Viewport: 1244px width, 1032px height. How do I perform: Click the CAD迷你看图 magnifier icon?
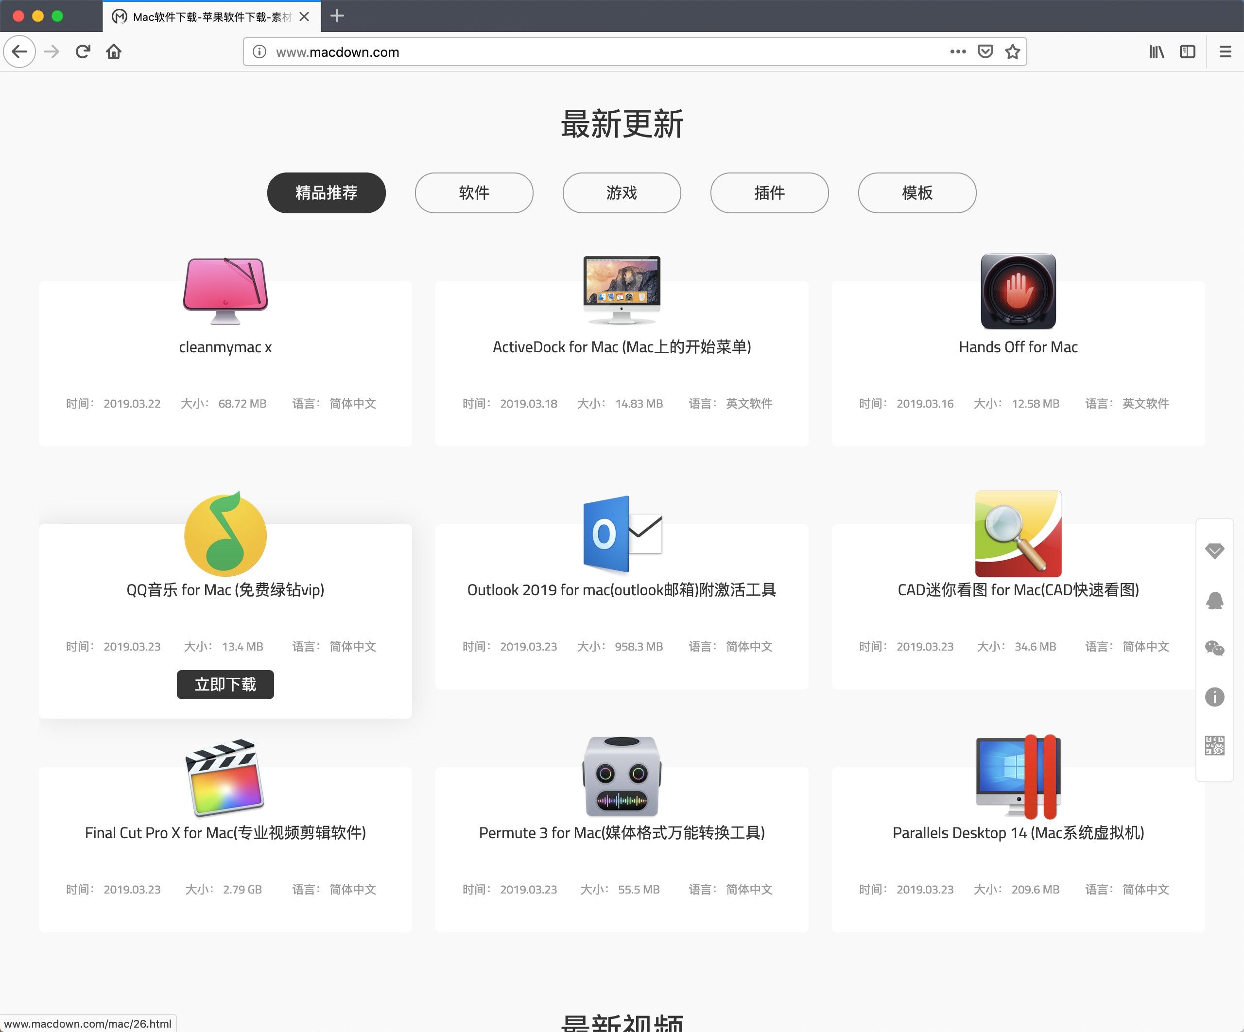(x=1019, y=534)
